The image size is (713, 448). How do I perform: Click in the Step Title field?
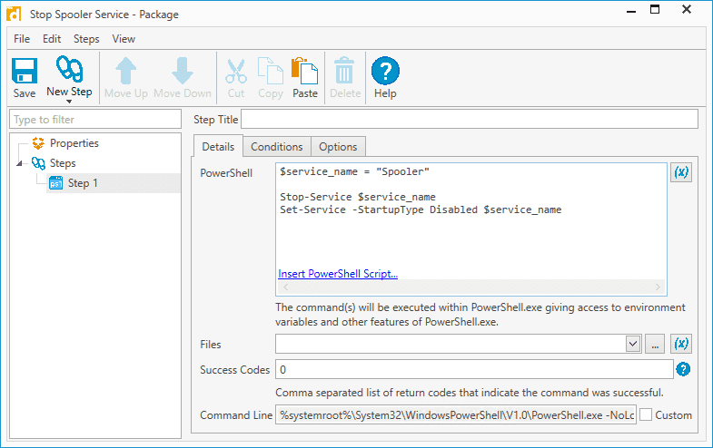pyautogui.click(x=470, y=119)
